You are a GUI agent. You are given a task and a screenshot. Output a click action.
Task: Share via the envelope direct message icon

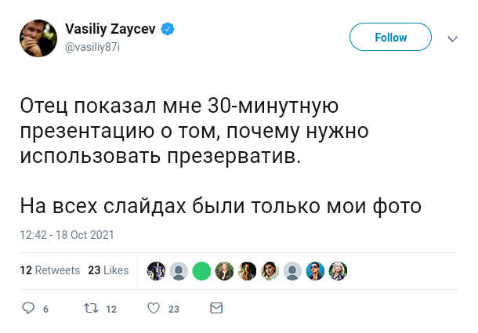pyautogui.click(x=217, y=309)
